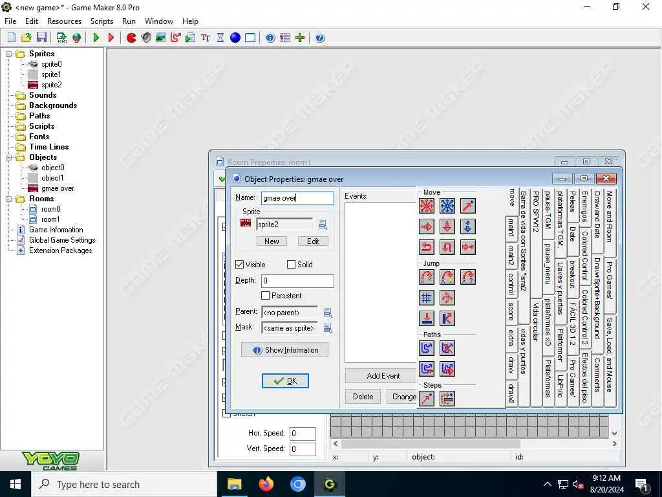Switch to the control actions tab

pyautogui.click(x=511, y=283)
